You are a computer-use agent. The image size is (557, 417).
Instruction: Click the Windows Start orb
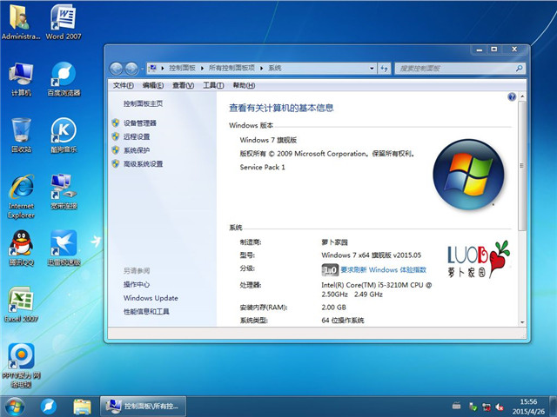coord(15,407)
